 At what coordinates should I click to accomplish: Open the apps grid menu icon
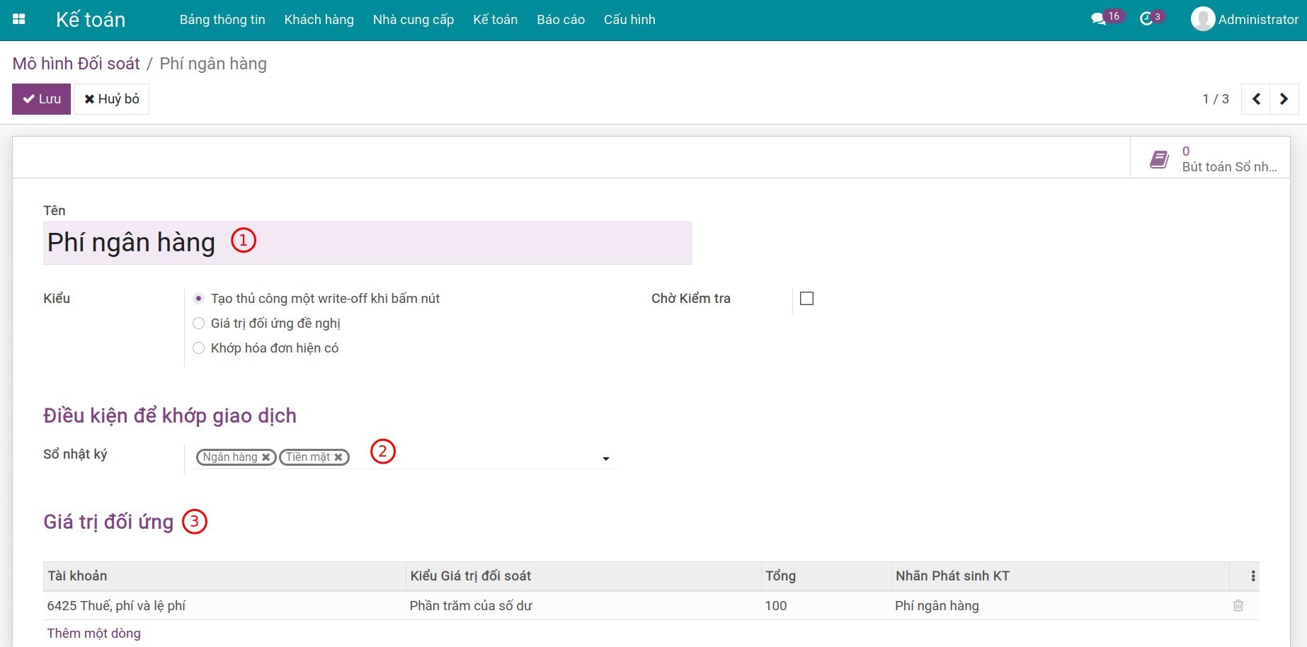coord(19,19)
